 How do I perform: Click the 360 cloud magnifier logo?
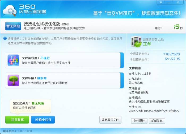tap(10, 11)
